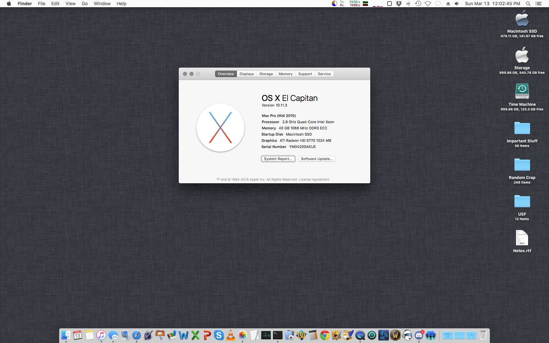The width and height of the screenshot is (549, 343).
Task: Open Skype from the Dock
Action: coord(219,335)
